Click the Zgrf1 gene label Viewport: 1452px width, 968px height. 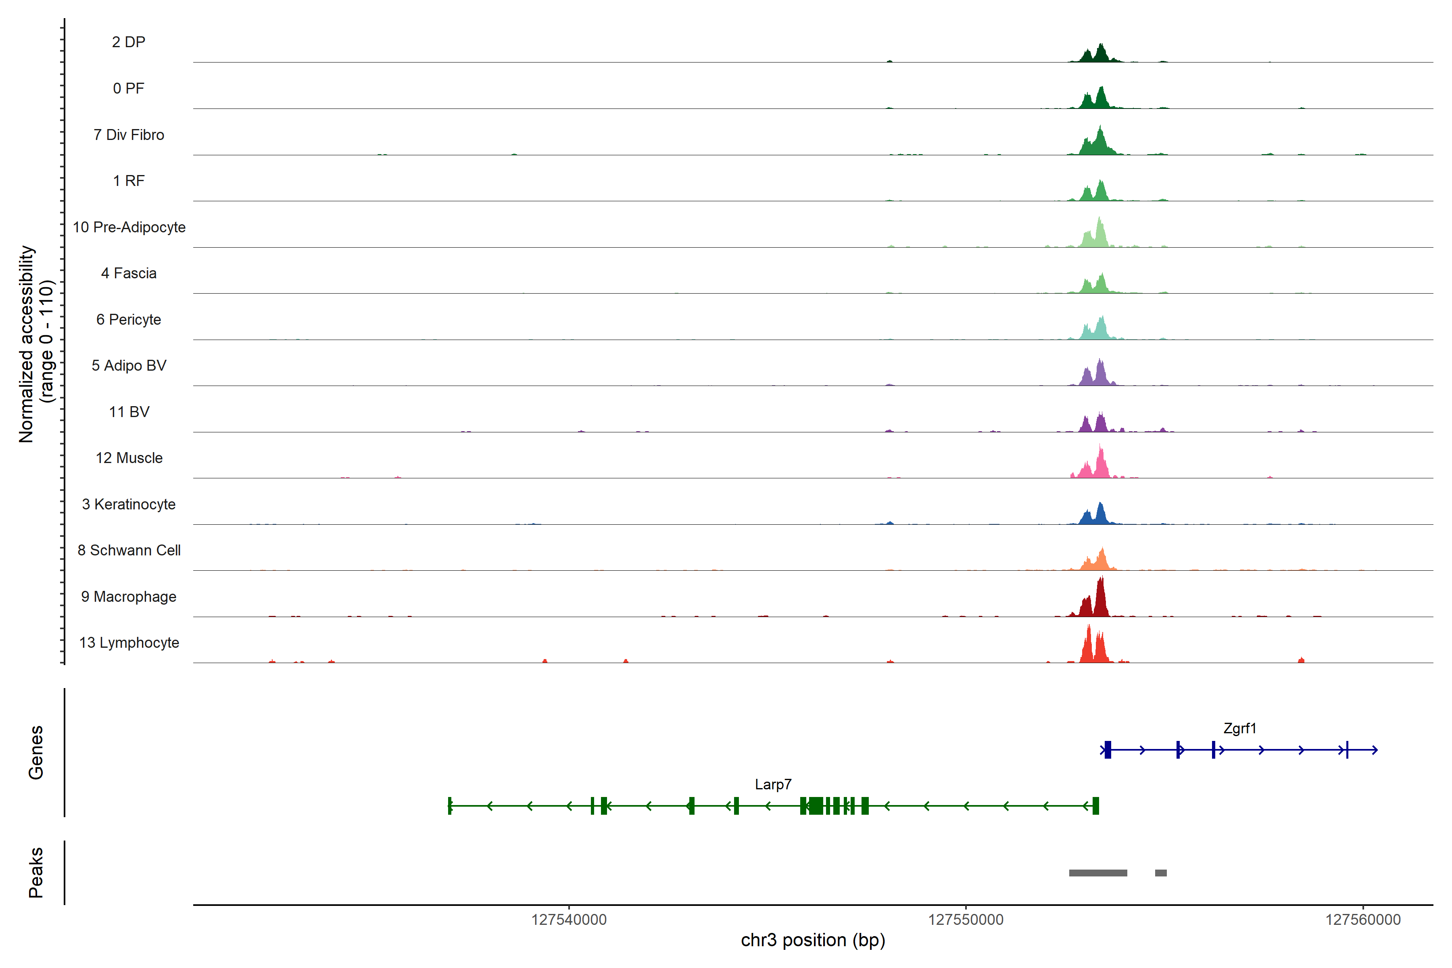pos(1239,728)
